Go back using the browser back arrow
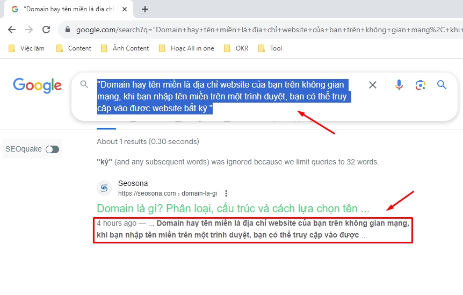463x295 pixels. (12, 30)
